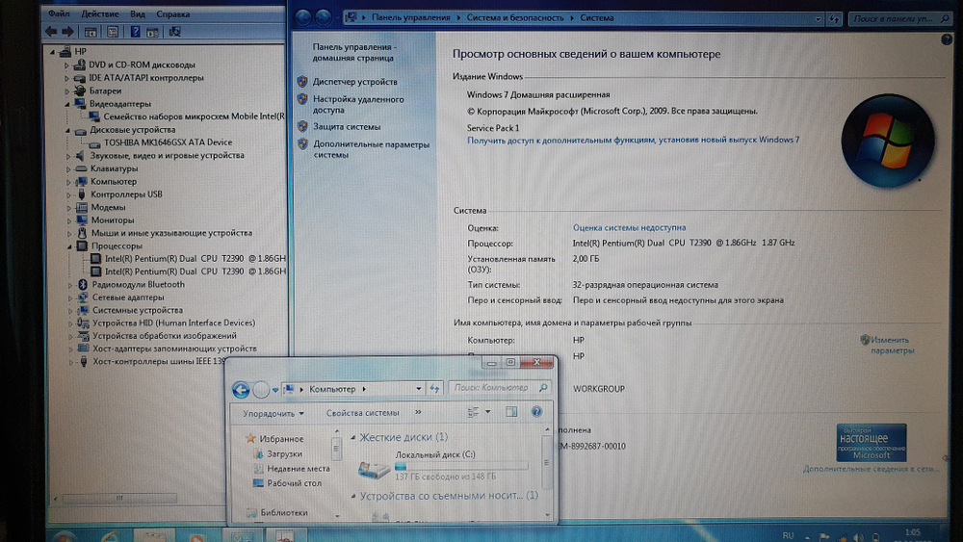Click the Оценка системы недоступна link
963x542 pixels.
pyautogui.click(x=629, y=227)
